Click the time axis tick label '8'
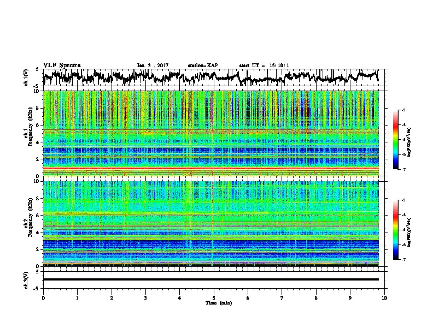Viewport: 433px width, 334px height. click(316, 298)
